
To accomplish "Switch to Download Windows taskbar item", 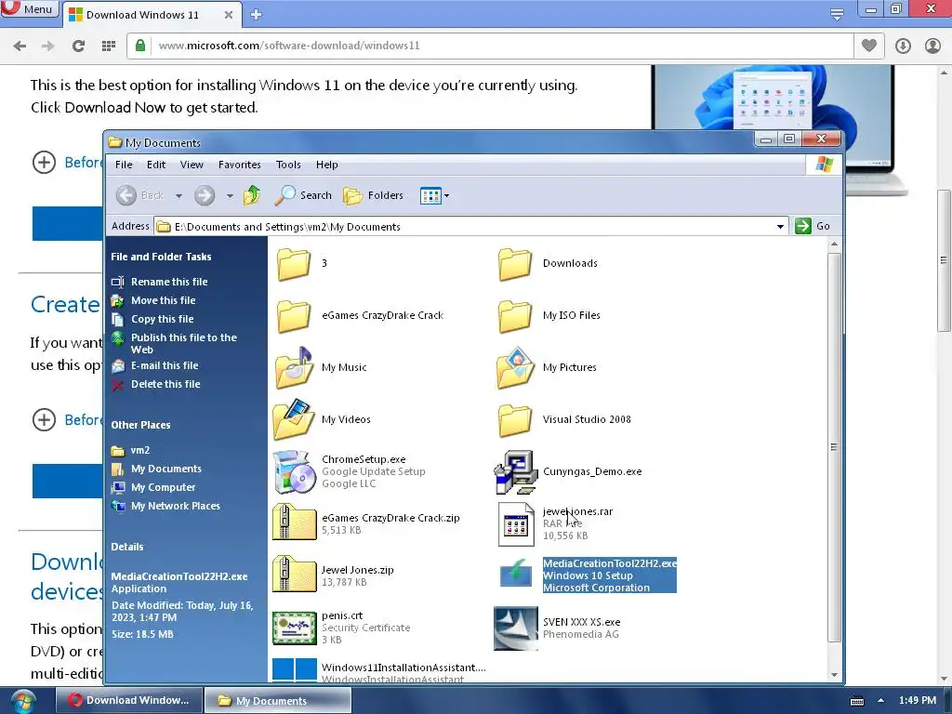I will (128, 700).
